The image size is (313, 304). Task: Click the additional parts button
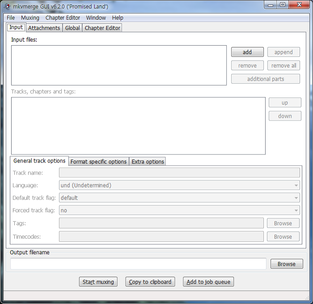[x=266, y=79]
